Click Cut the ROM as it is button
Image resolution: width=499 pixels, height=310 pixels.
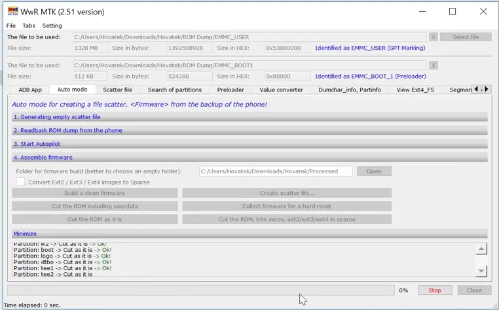click(95, 219)
